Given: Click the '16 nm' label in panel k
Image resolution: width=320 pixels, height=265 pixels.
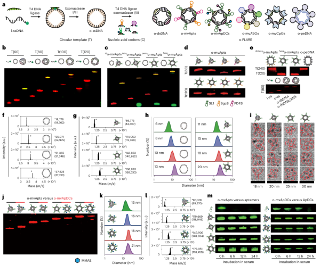Looking at the screenshot, I should click(x=135, y=216).
